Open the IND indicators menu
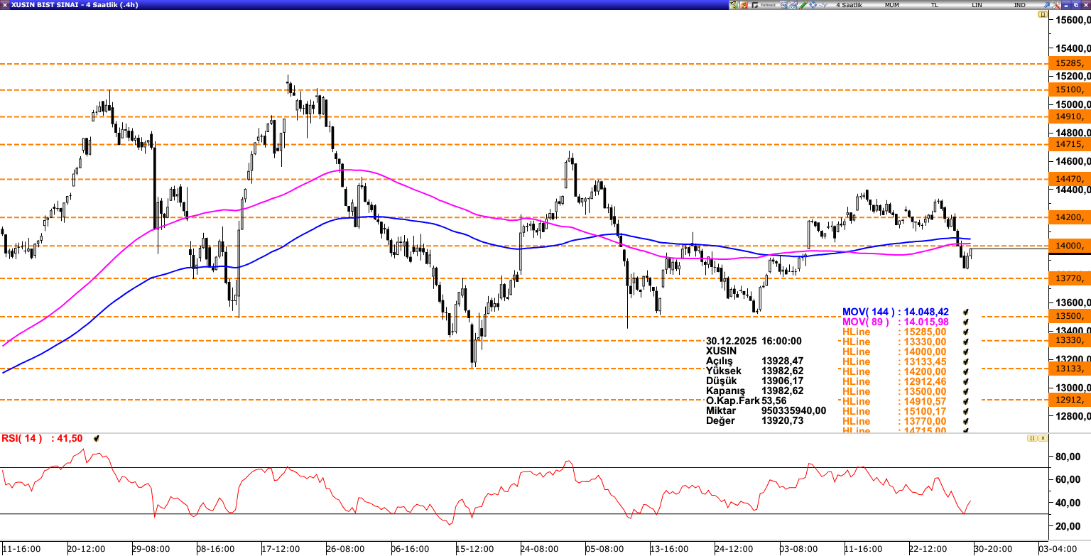Viewport: 1091px width, 556px height. [1020, 5]
